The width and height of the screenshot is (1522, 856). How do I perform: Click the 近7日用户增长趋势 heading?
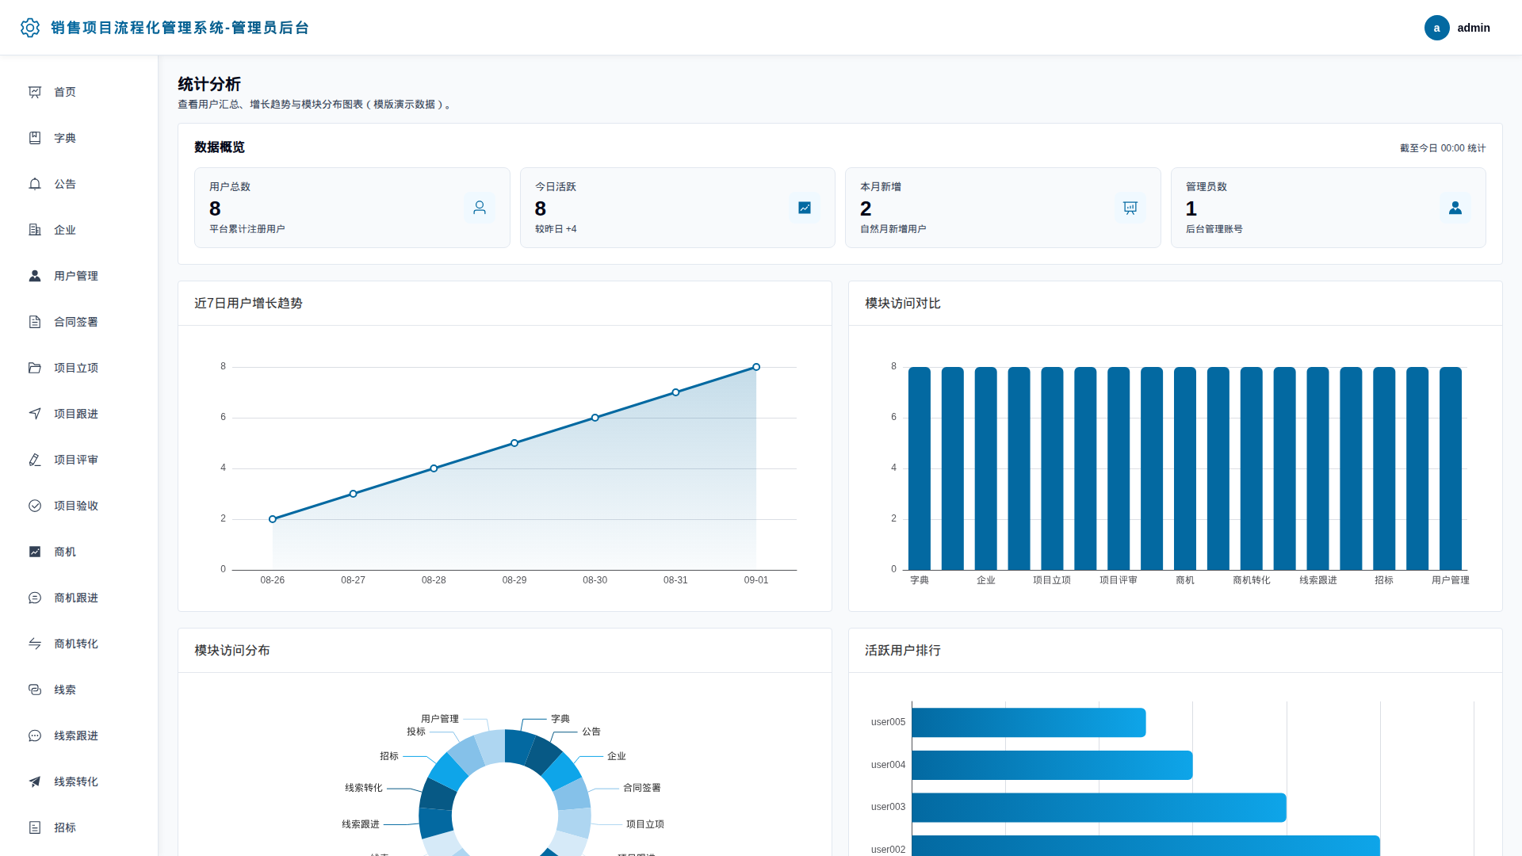point(248,304)
